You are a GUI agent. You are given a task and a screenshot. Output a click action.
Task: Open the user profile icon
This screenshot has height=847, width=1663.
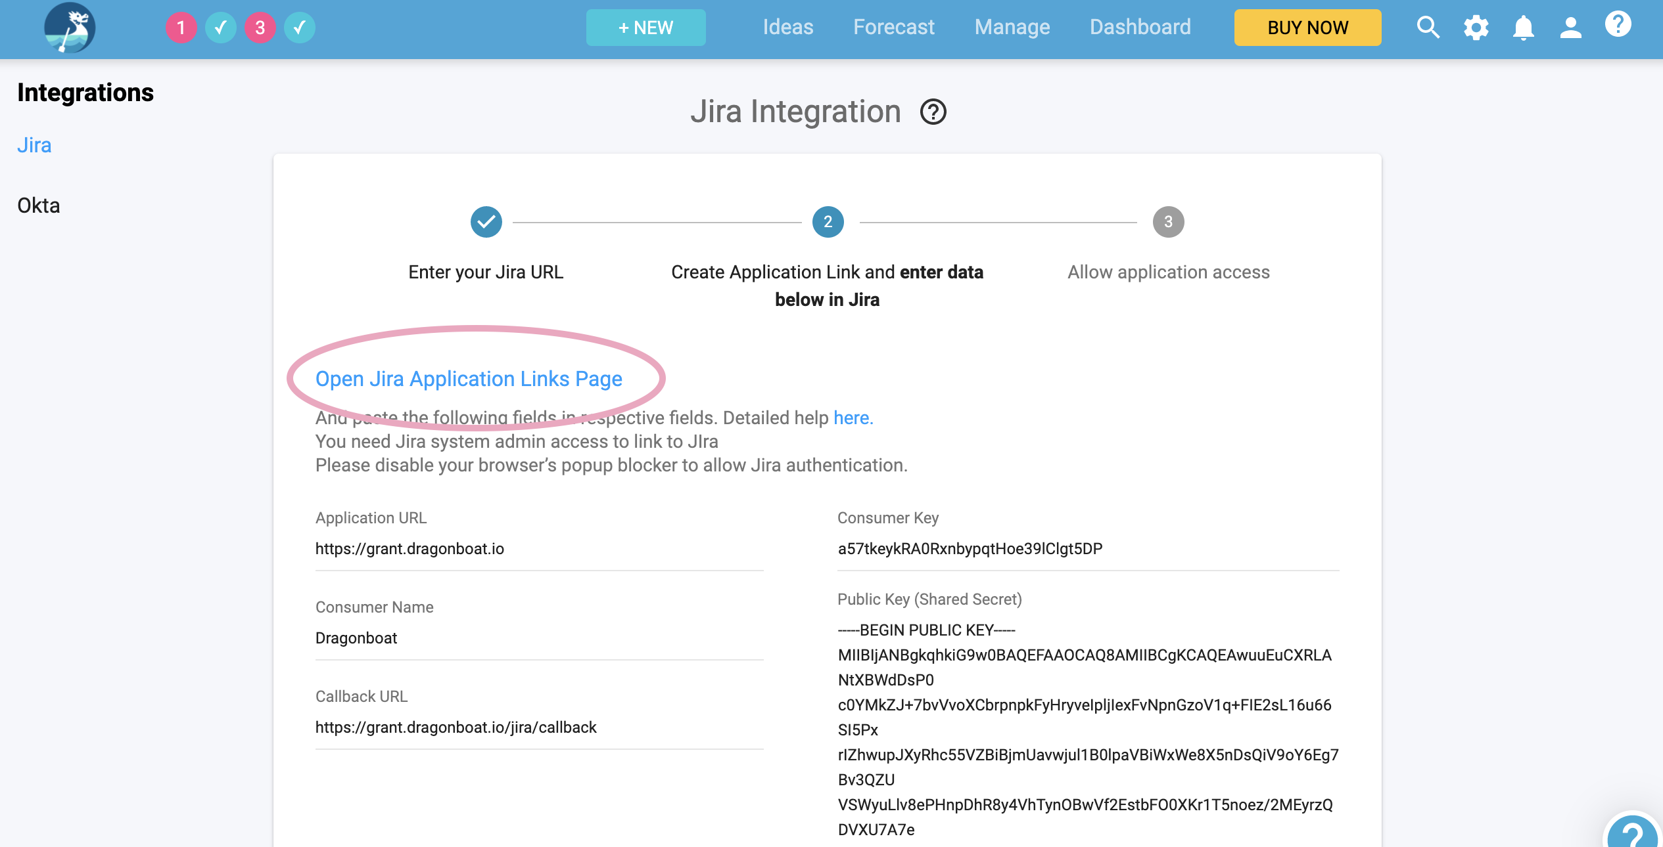[x=1570, y=28]
